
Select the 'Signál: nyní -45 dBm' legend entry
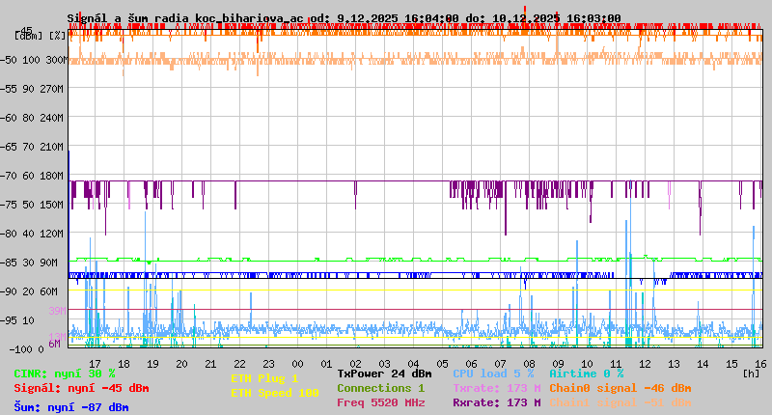(81, 388)
